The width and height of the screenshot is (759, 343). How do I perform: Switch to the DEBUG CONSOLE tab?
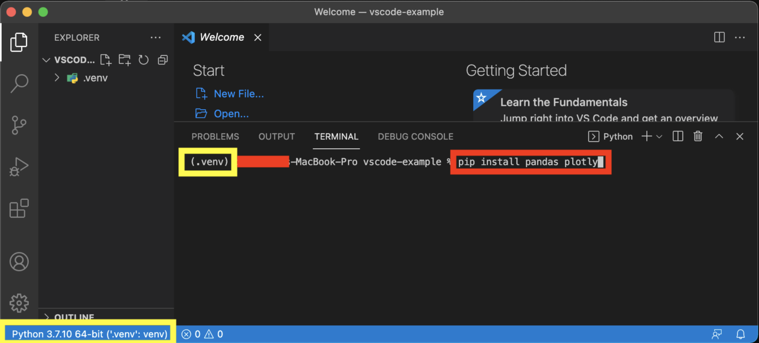coord(415,136)
